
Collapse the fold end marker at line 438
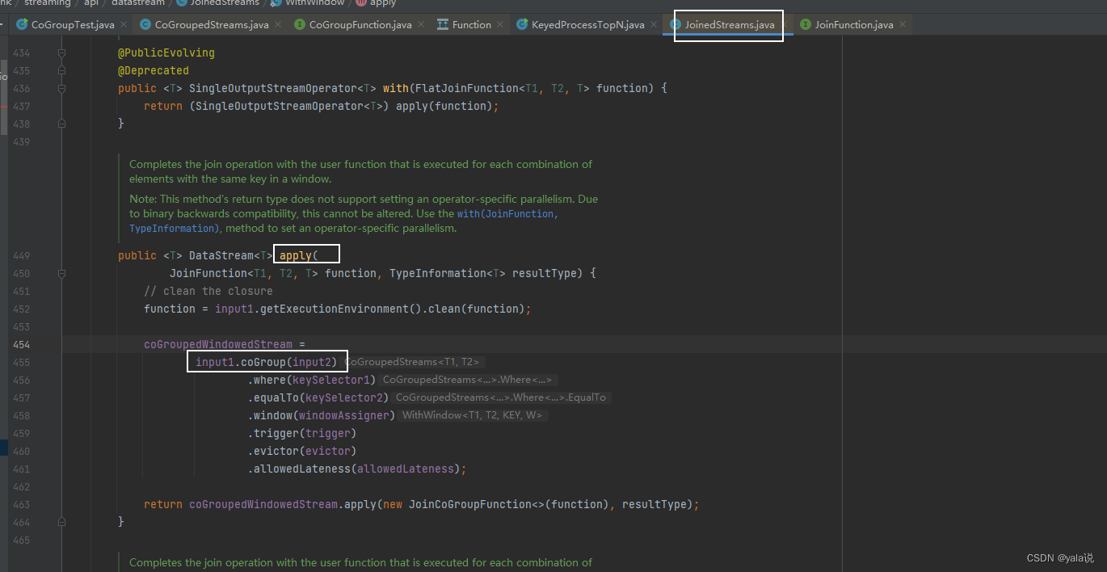pyautogui.click(x=62, y=124)
